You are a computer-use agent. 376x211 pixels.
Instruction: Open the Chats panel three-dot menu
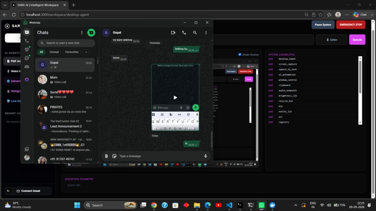pos(82,33)
